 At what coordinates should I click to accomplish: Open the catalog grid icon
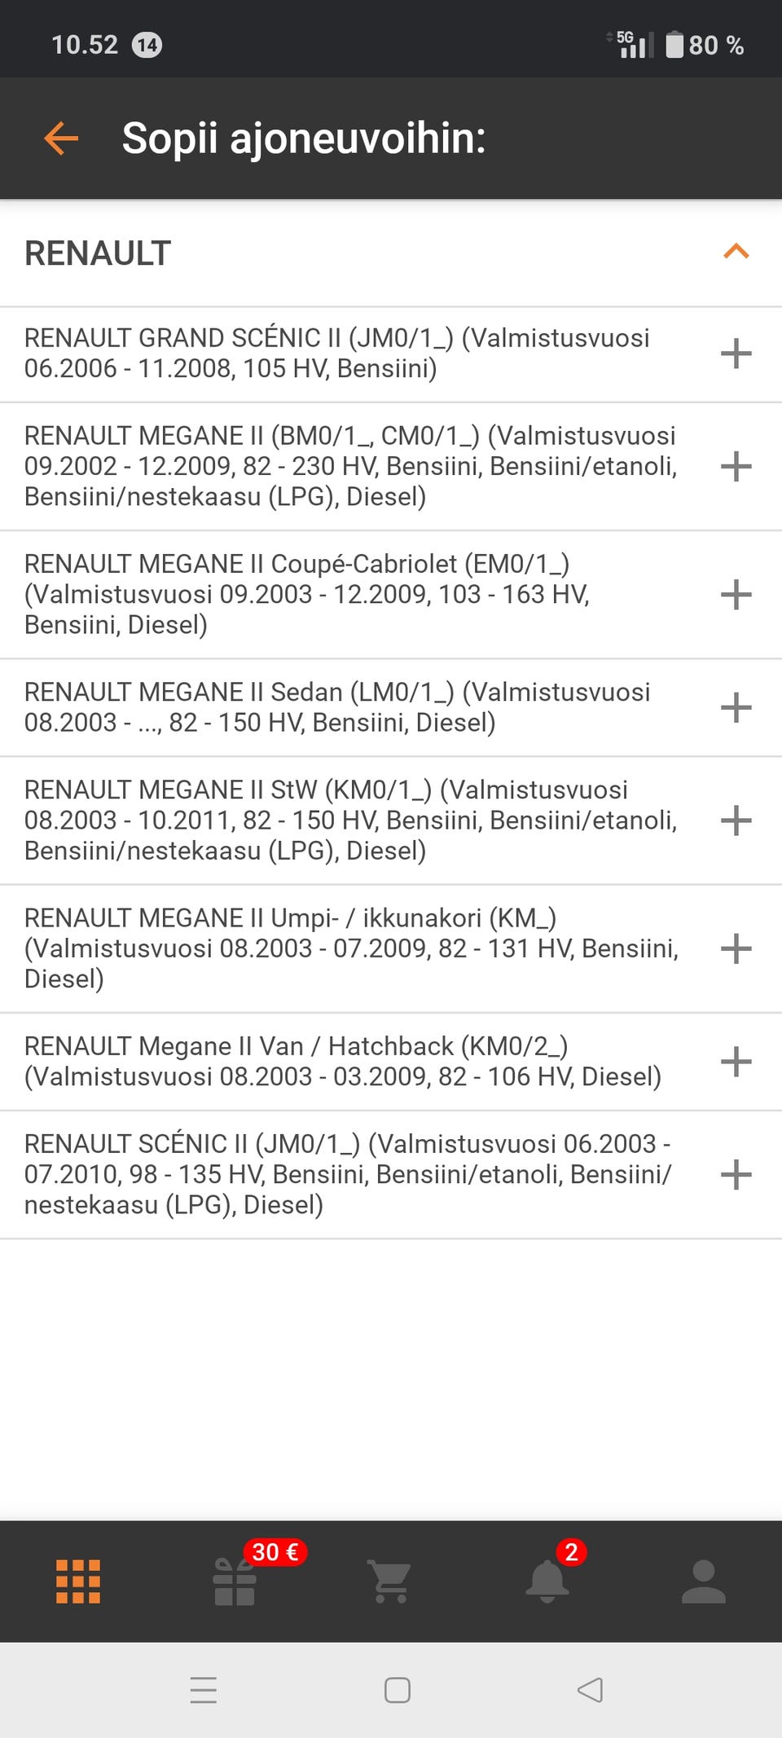click(78, 1582)
